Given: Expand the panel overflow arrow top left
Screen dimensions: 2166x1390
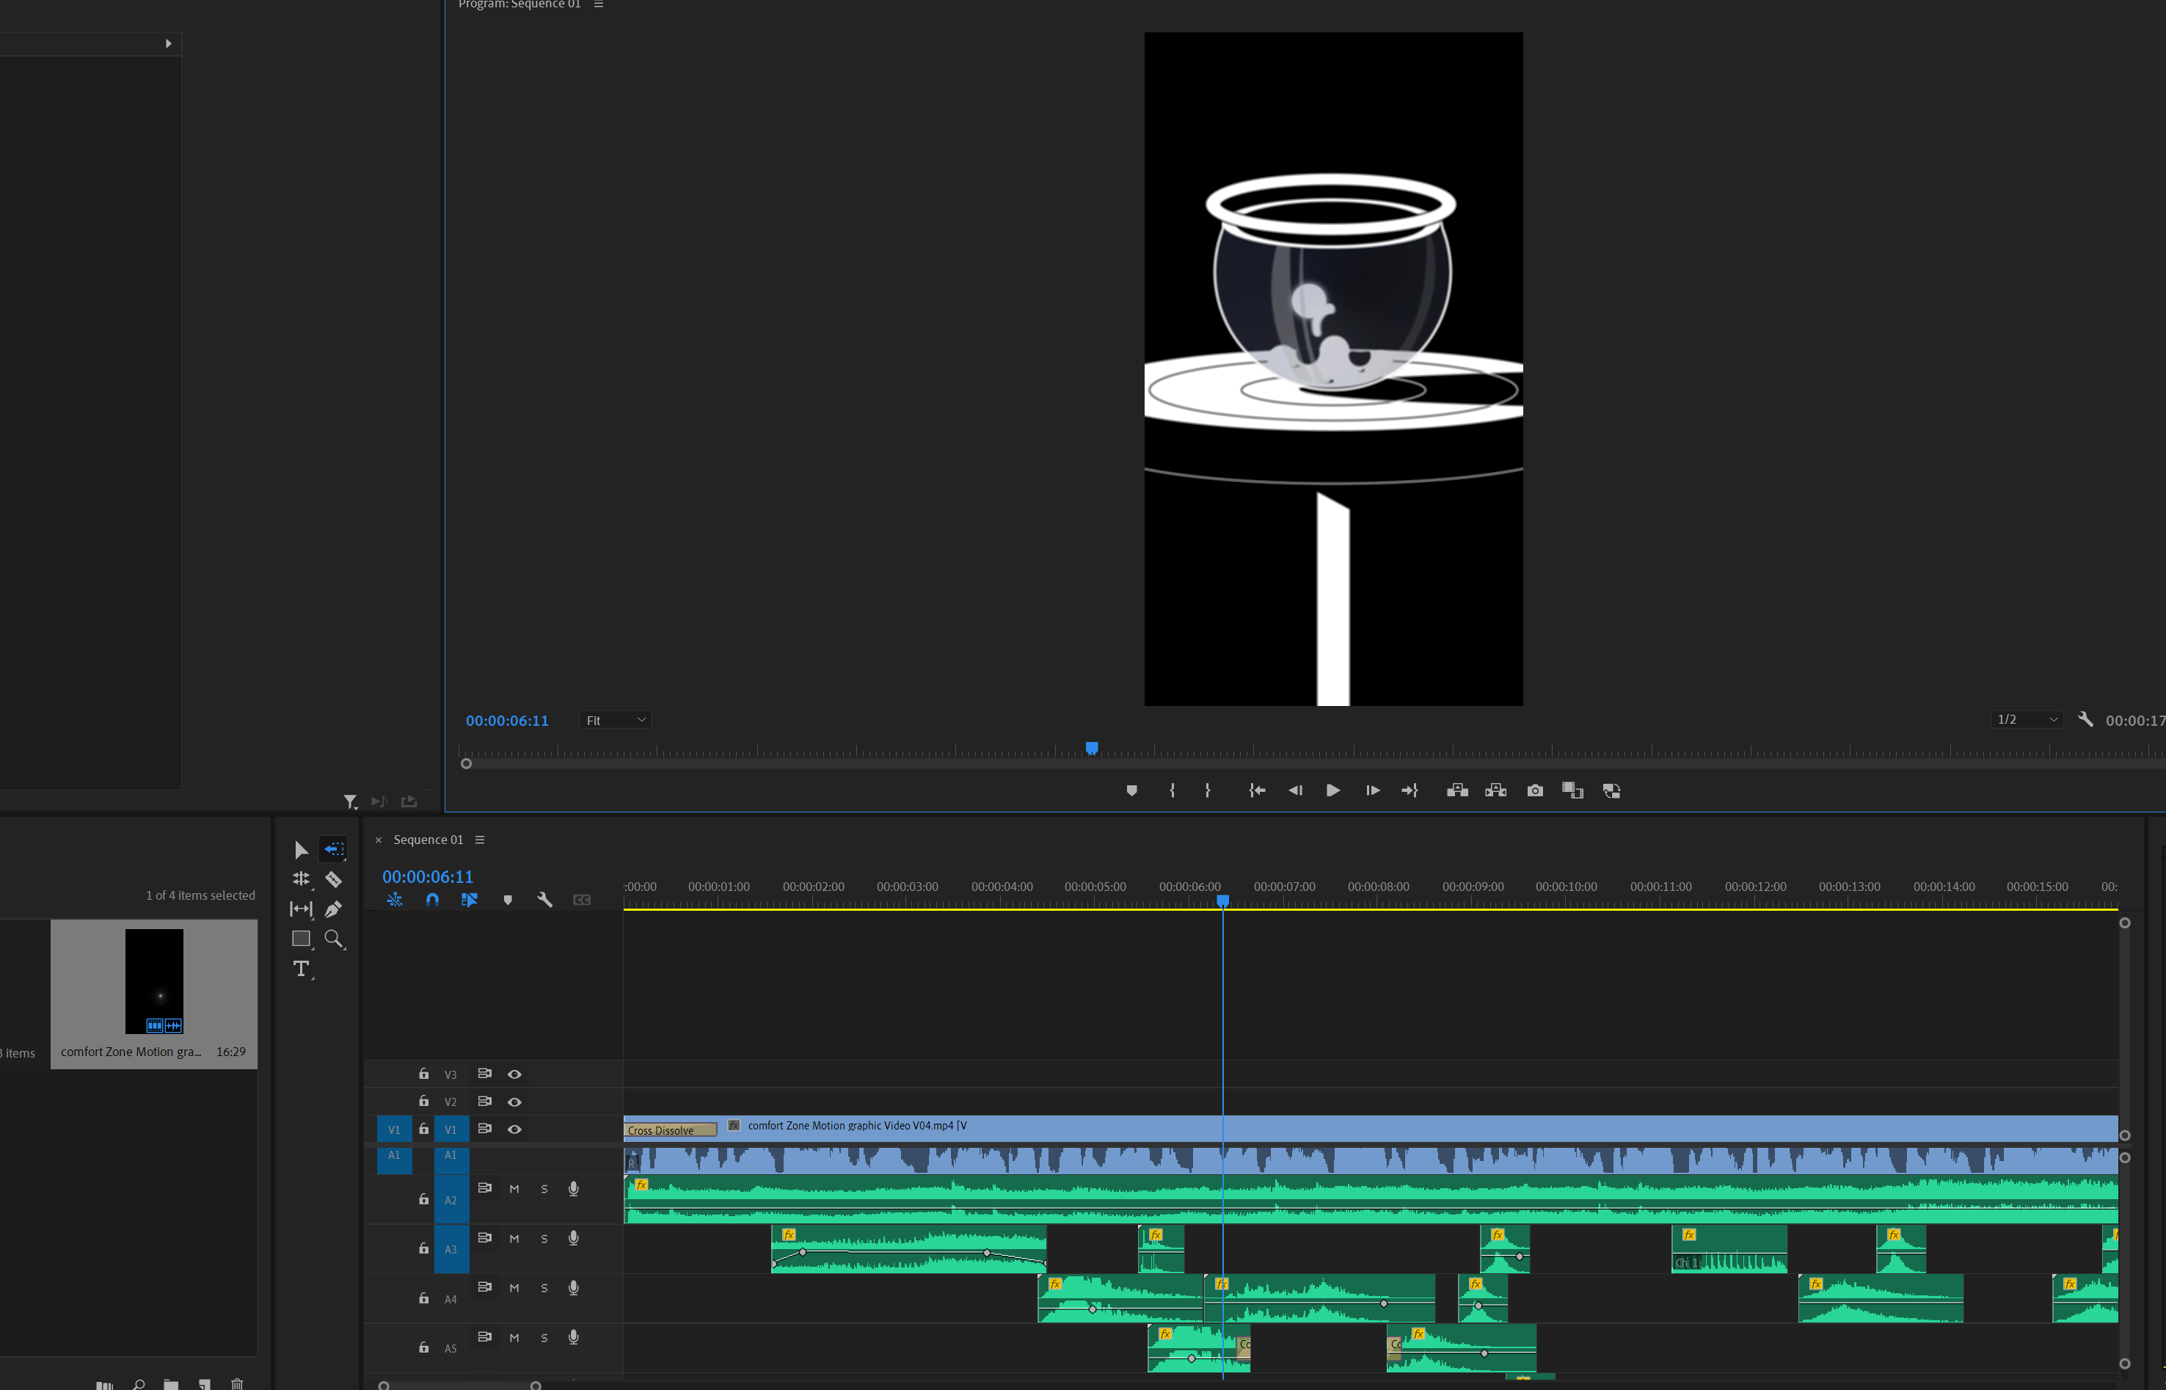Looking at the screenshot, I should [x=168, y=43].
